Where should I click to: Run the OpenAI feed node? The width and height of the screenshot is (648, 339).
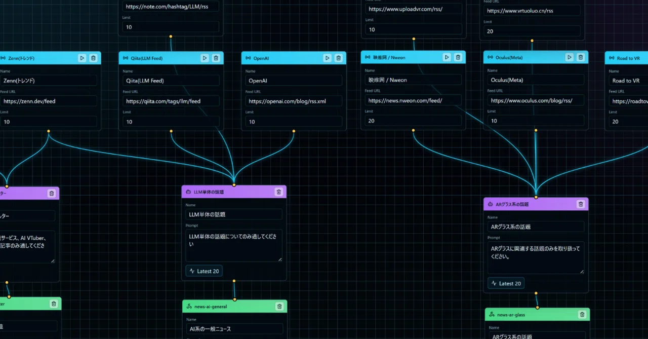(328, 58)
